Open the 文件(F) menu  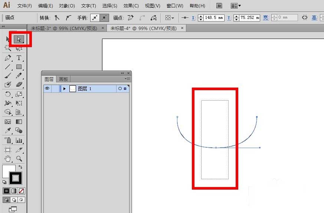(24, 6)
